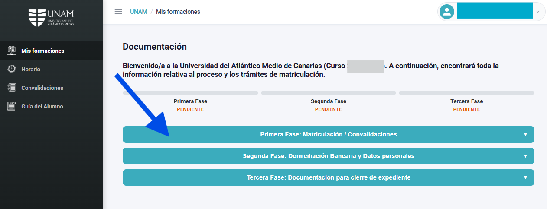Open the user avatar icon

point(446,12)
